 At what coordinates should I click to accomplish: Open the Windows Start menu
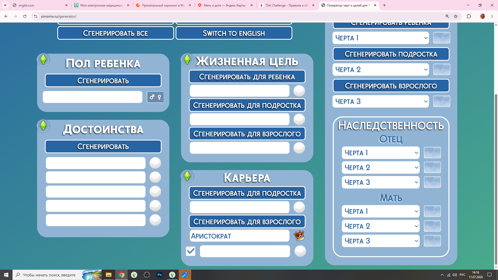[6, 275]
